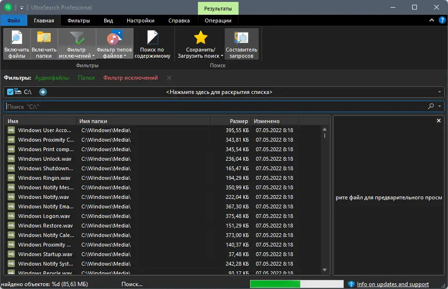Uncheck the C:\ drive checkbox
Screen dimensions: 448x289
click(x=11, y=92)
